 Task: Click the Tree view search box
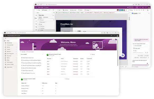(x=46, y=20)
